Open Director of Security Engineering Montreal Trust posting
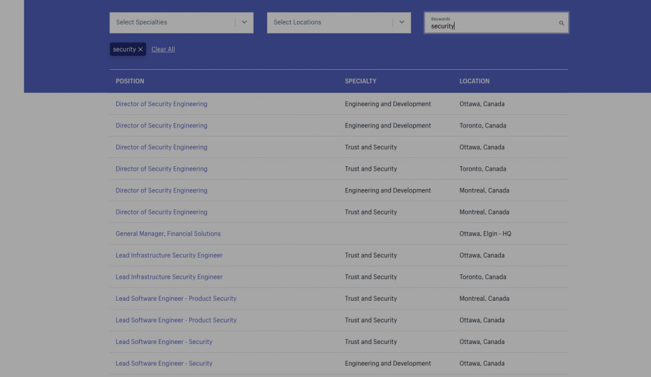 pyautogui.click(x=161, y=212)
